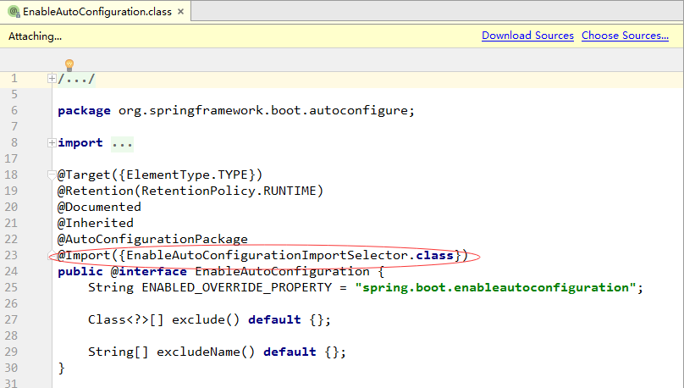Expand the collapsed import block
The width and height of the screenshot is (684, 388).
(52, 142)
